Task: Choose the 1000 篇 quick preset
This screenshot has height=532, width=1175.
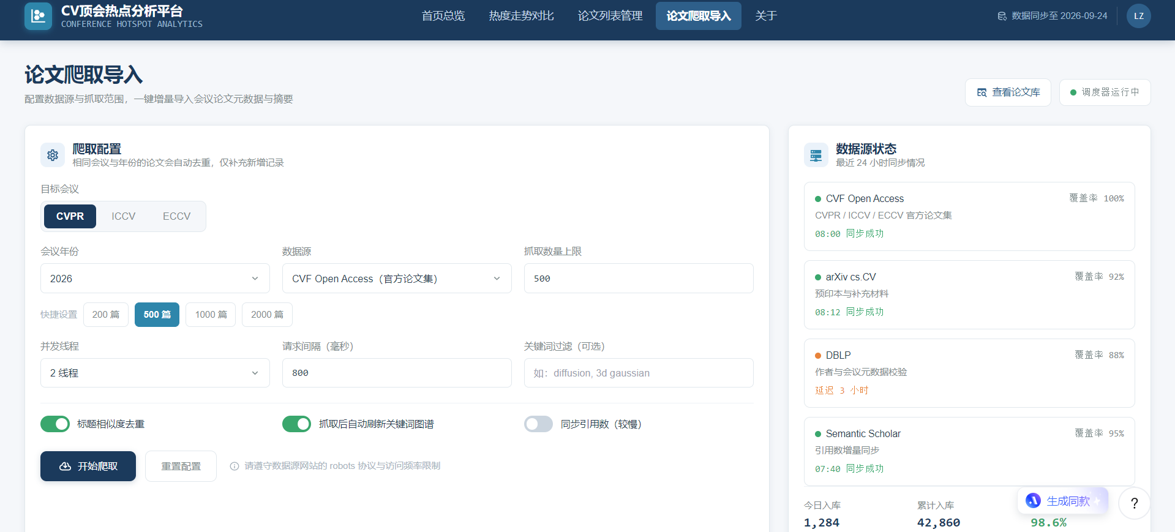Action: [x=211, y=315]
